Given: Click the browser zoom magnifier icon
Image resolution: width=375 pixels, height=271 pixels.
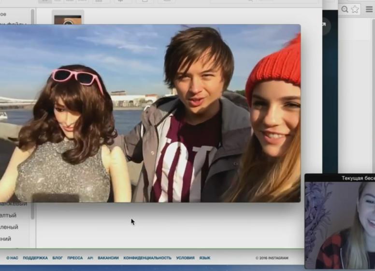Looking at the screenshot, I should [x=345, y=9].
